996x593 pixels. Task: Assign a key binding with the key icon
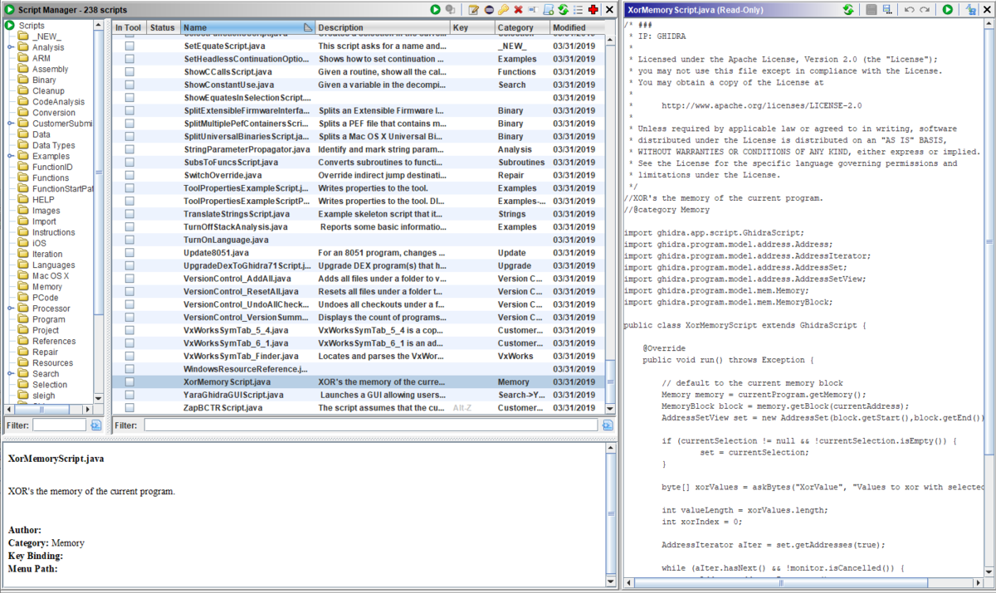[x=503, y=10]
